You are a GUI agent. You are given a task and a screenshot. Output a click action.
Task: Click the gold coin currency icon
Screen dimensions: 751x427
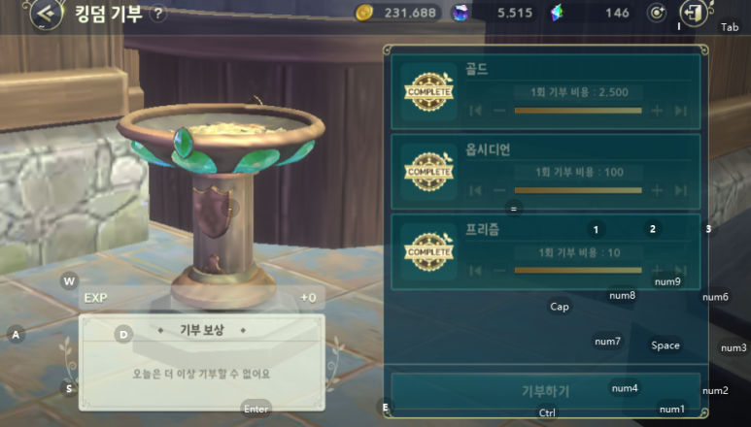click(x=364, y=13)
